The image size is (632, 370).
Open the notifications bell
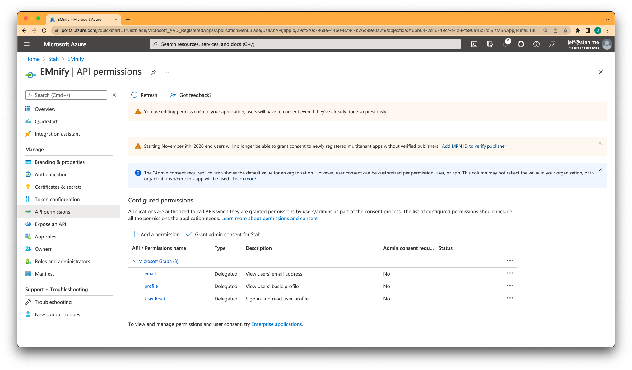click(505, 44)
